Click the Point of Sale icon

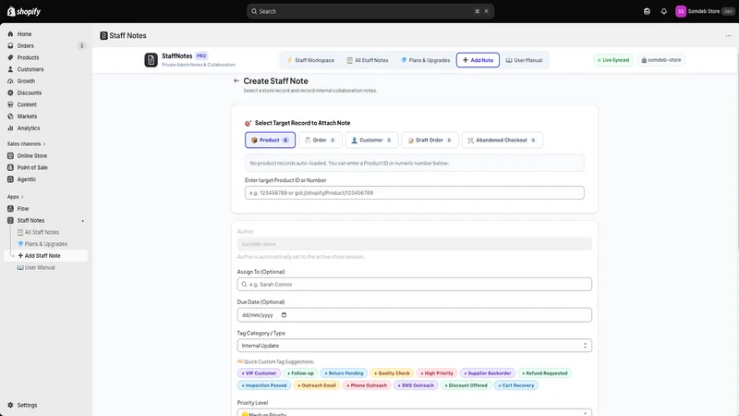tap(10, 167)
